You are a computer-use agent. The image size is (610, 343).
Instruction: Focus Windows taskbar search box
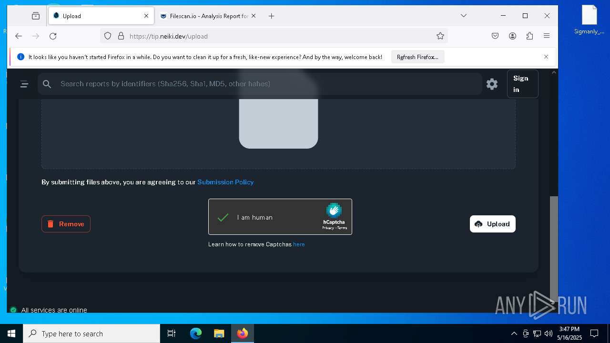(x=91, y=333)
